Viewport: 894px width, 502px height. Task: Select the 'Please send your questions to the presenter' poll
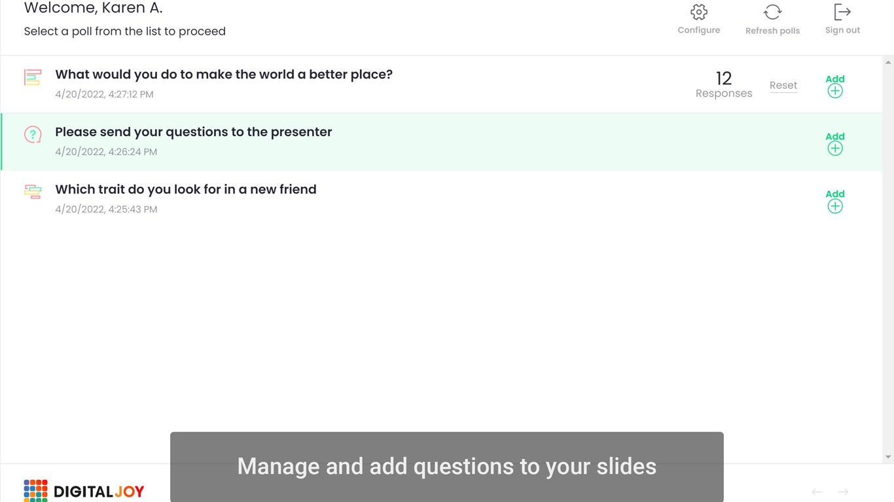click(x=193, y=132)
